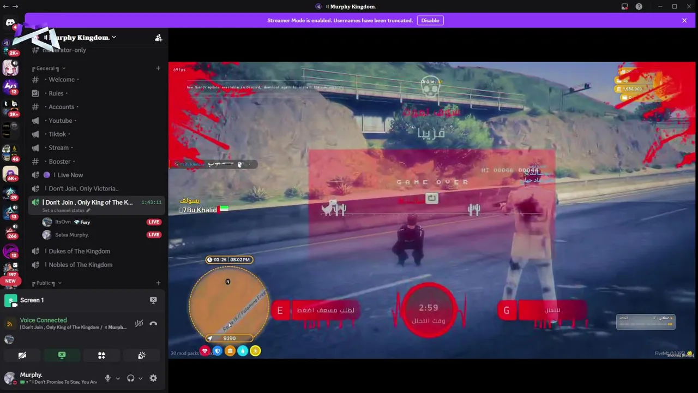698x393 pixels.
Task: Deafen using the headphones icon
Action: click(x=131, y=378)
